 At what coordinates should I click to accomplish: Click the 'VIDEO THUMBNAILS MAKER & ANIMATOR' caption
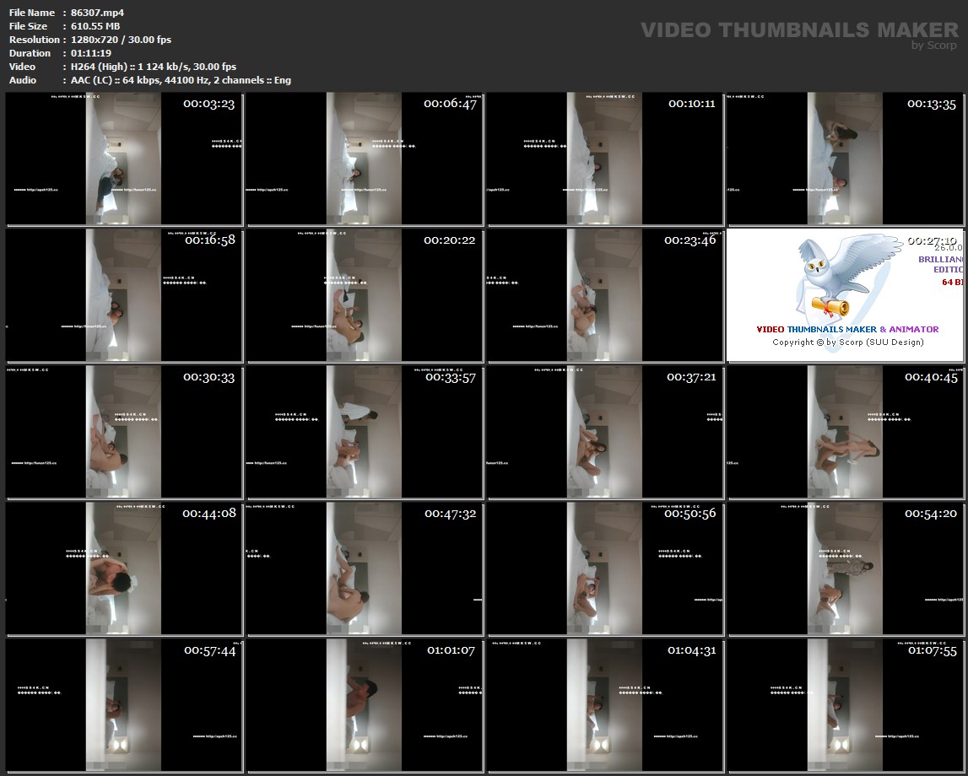[846, 330]
